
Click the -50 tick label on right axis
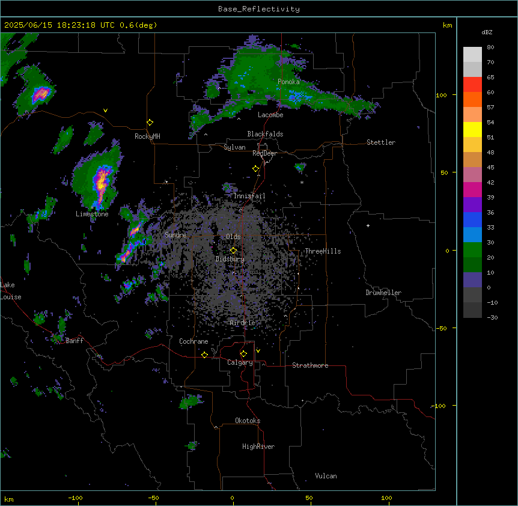[441, 328]
